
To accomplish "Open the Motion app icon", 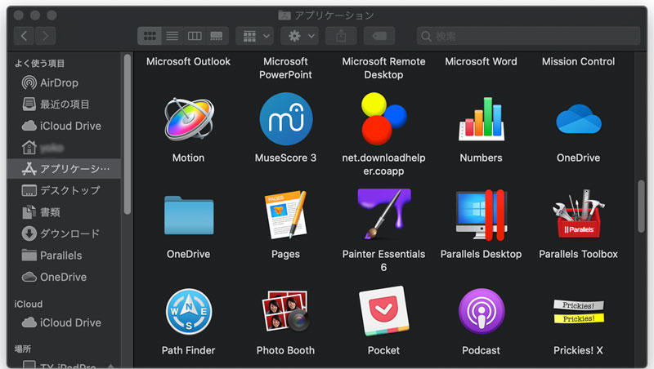I will [x=189, y=119].
